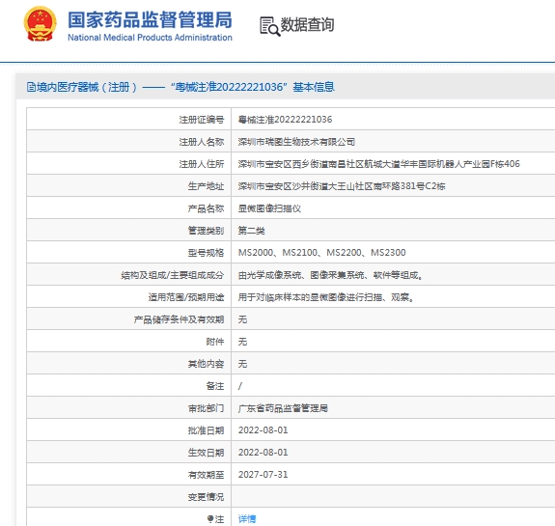Click the 产品名称 row label
Viewport: 555px width, 526px height.
(x=206, y=208)
